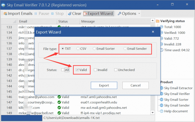
Task: Click the Verified: 1000 status item
Action: [175, 33]
